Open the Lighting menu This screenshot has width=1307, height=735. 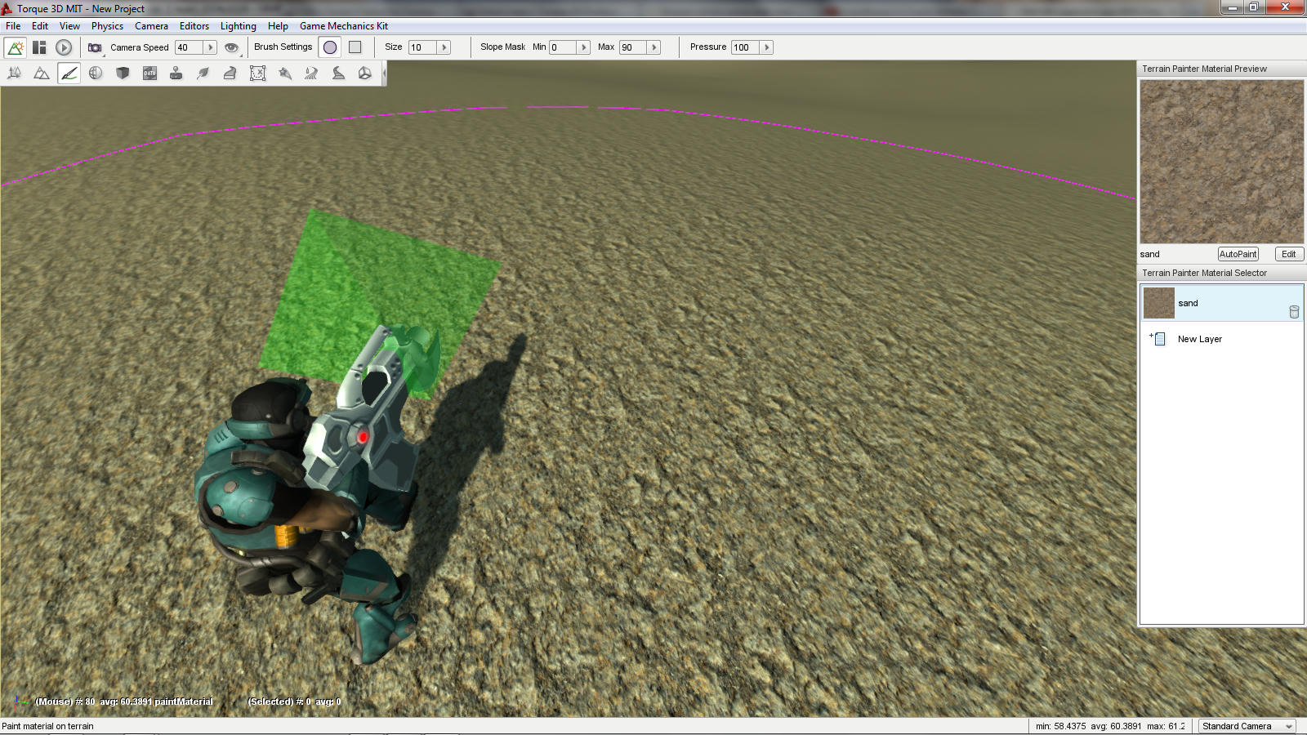(238, 26)
